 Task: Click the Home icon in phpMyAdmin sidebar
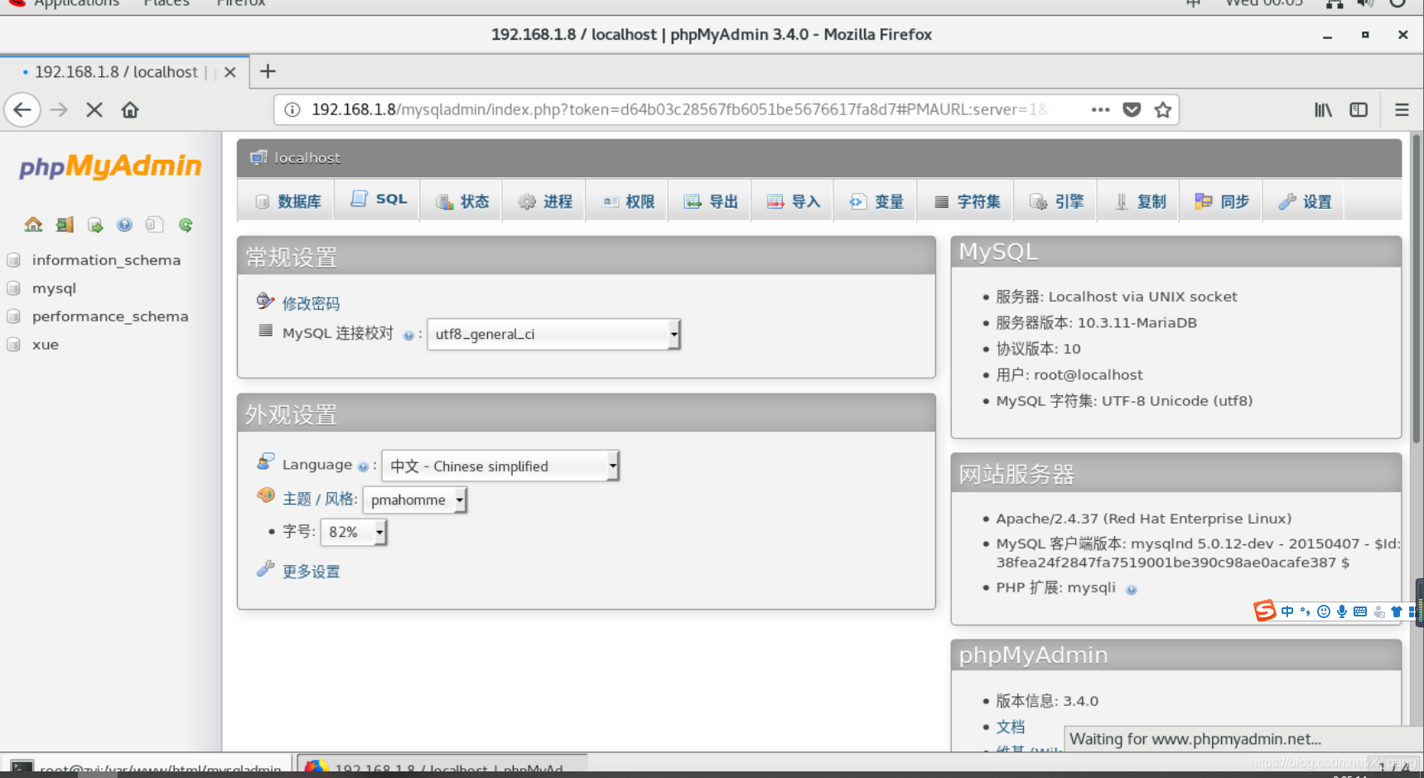tap(33, 225)
